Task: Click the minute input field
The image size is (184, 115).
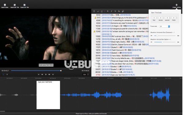Action: [x=160, y=18]
